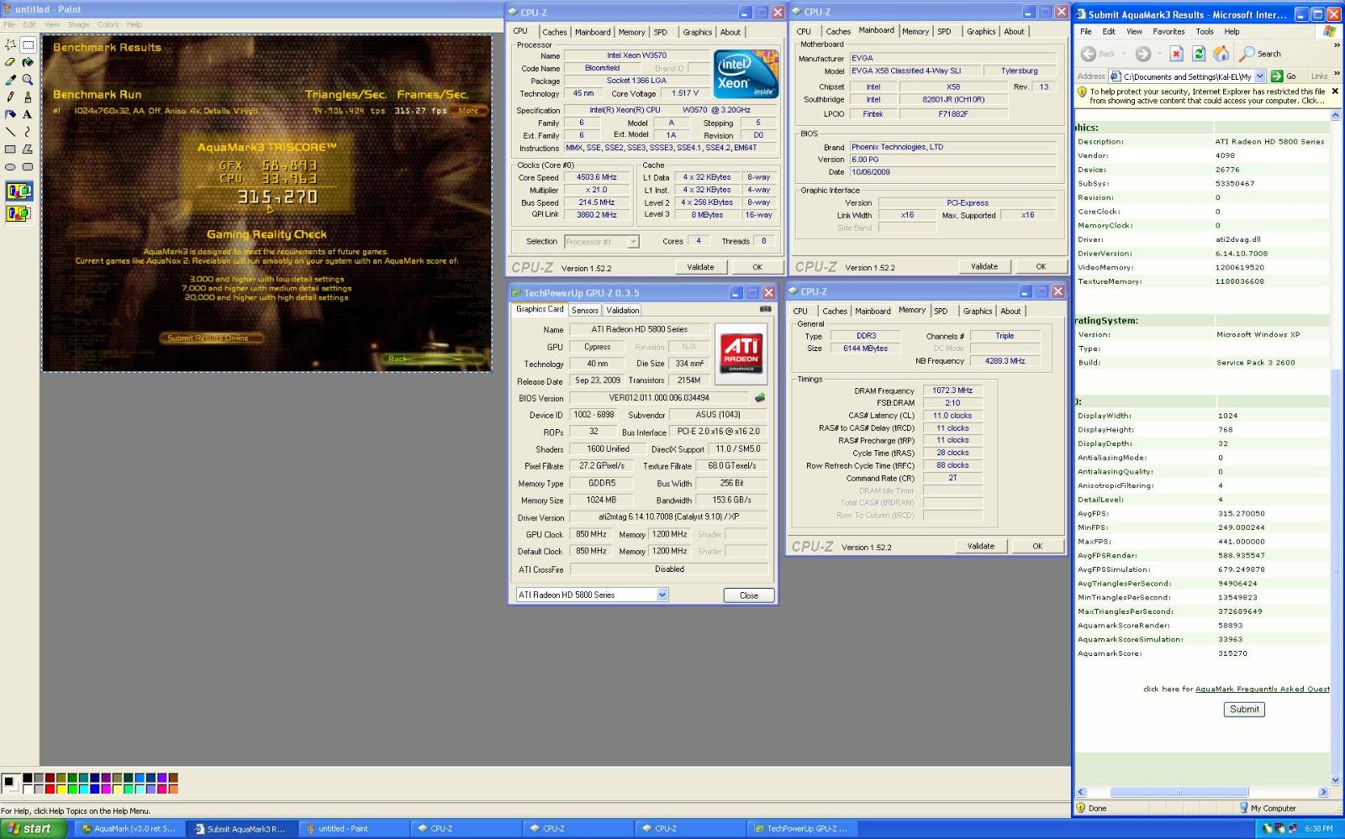Select the straight Line tool in Paint
This screenshot has width=1345, height=839.
[x=10, y=132]
